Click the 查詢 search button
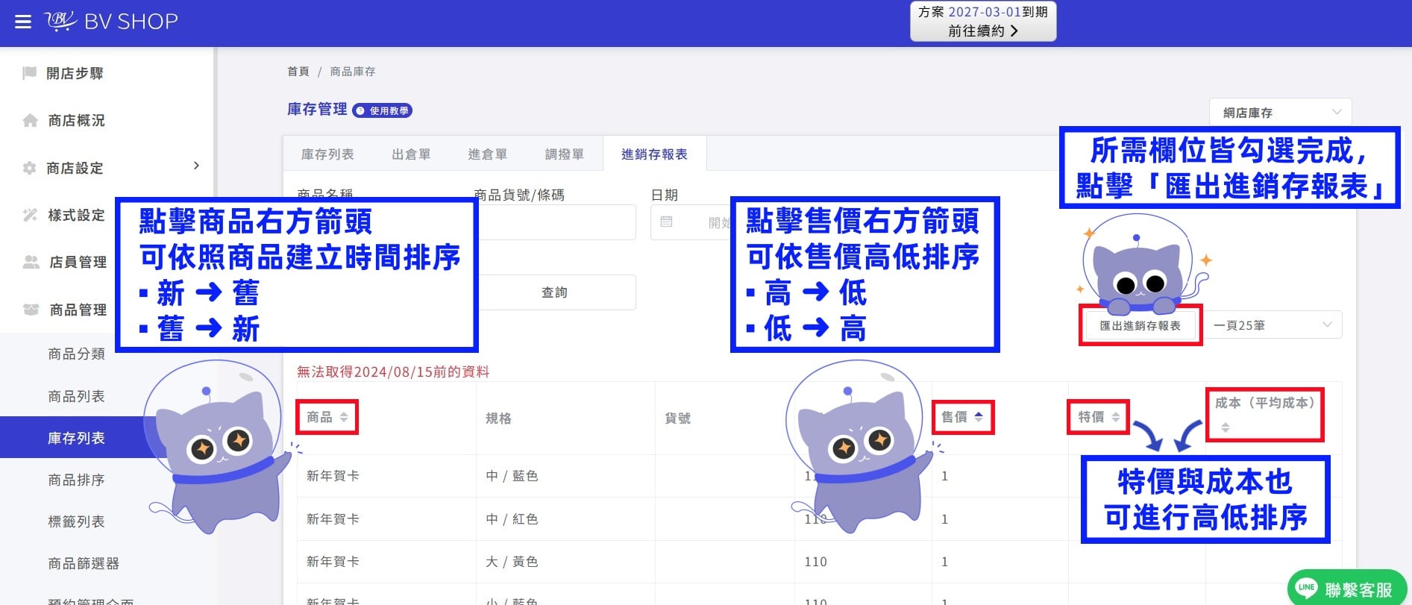Viewport: 1412px width, 605px height. [555, 292]
